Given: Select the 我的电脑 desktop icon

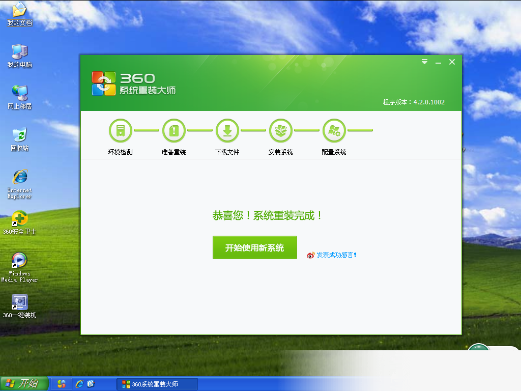Looking at the screenshot, I should coord(20,56).
